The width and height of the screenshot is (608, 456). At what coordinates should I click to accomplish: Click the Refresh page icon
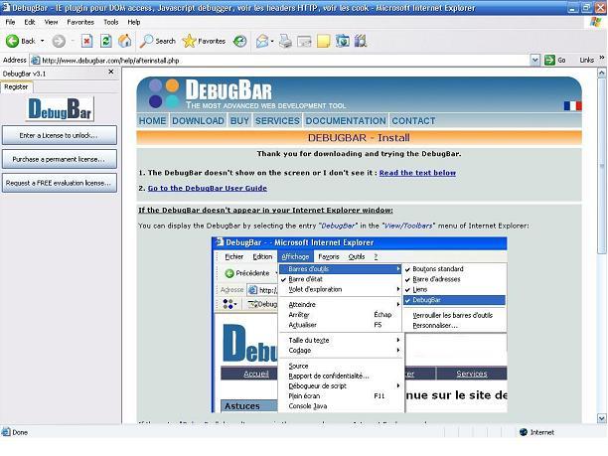tap(106, 41)
